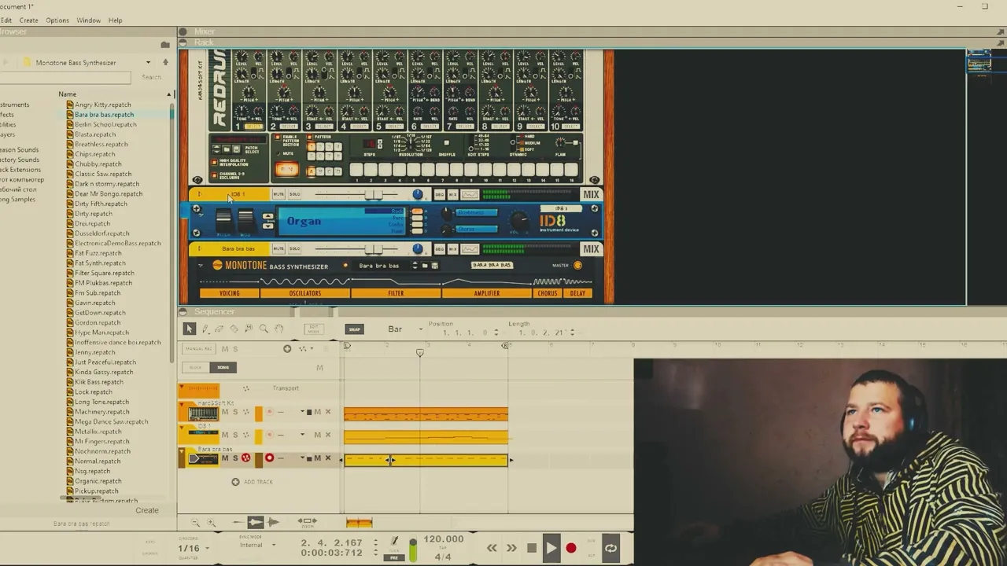
Task: Toggle MANUAL REC in track list header
Action: [x=198, y=348]
